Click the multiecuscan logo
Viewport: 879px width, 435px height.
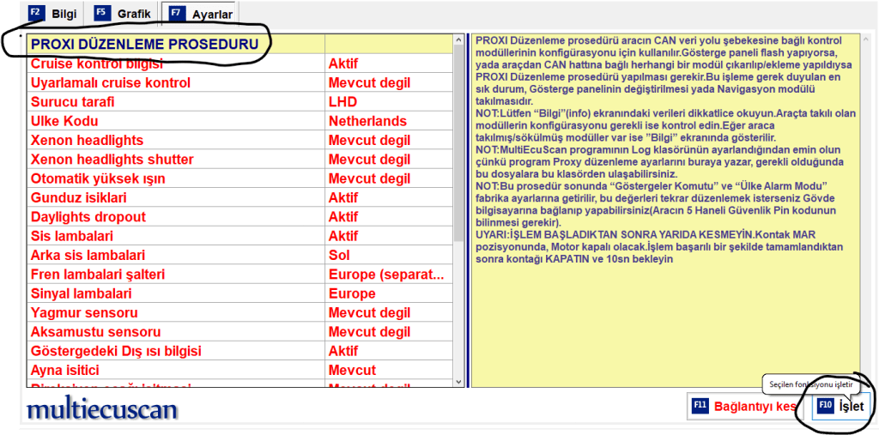[x=102, y=409]
